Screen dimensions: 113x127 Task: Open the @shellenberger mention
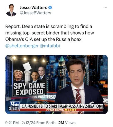(x=22, y=46)
